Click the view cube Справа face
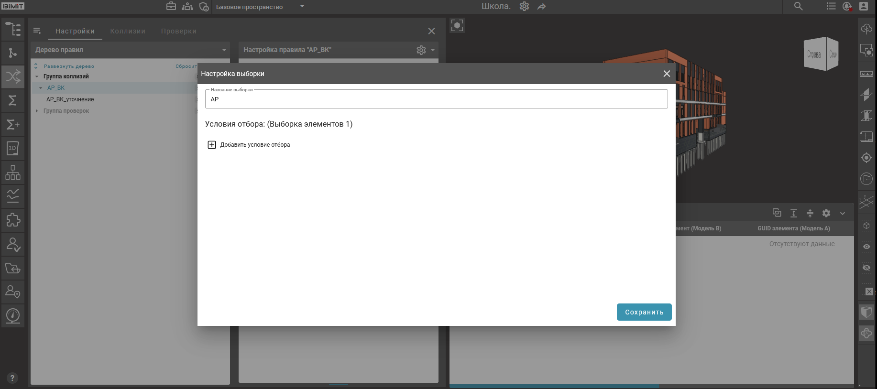The image size is (877, 389). pyautogui.click(x=814, y=54)
